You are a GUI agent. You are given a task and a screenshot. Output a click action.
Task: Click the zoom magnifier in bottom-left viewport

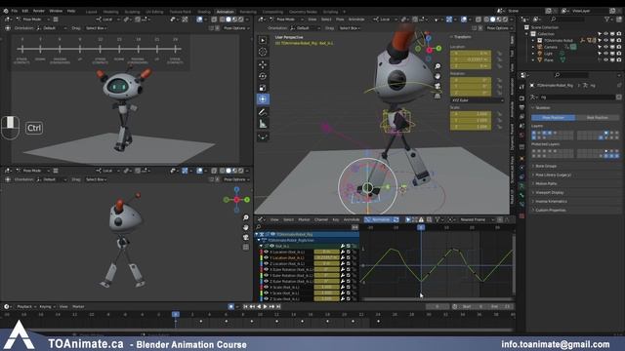245,217
